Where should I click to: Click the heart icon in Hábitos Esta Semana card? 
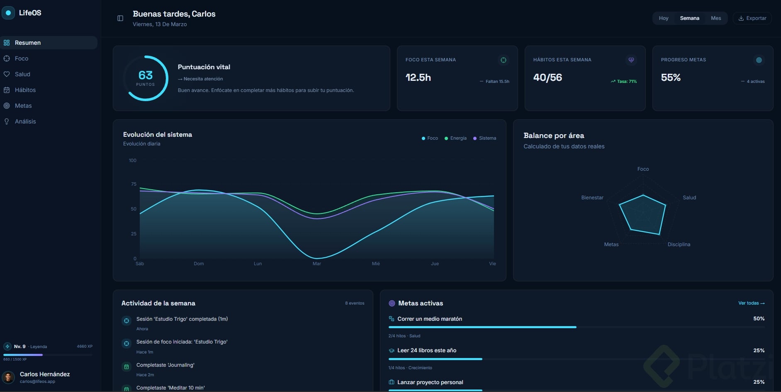pyautogui.click(x=631, y=60)
